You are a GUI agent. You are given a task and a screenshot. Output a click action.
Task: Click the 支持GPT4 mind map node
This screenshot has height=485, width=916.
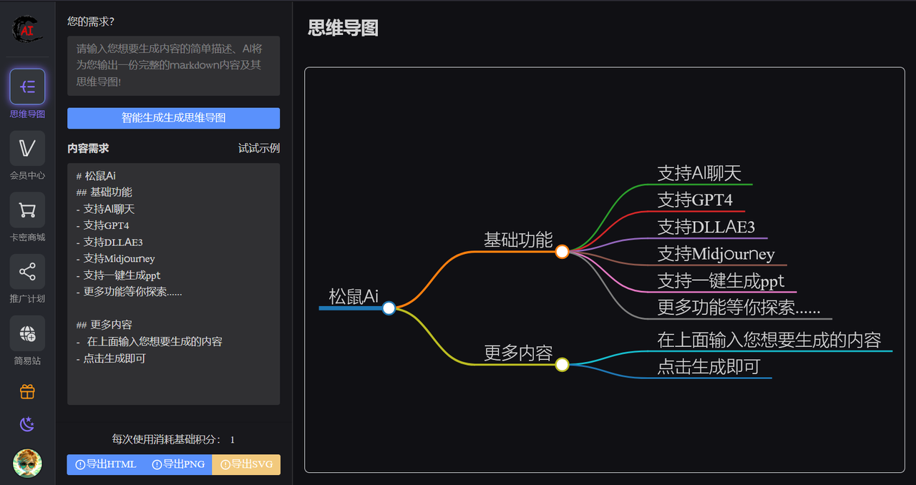tap(695, 200)
